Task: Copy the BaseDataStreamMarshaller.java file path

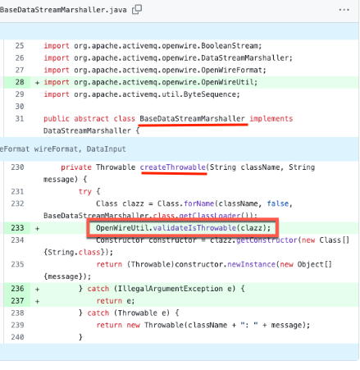Action: click(x=137, y=10)
